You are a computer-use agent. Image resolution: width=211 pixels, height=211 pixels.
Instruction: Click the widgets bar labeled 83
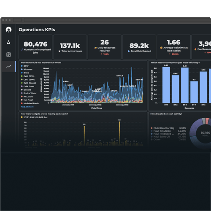tap(119, 133)
